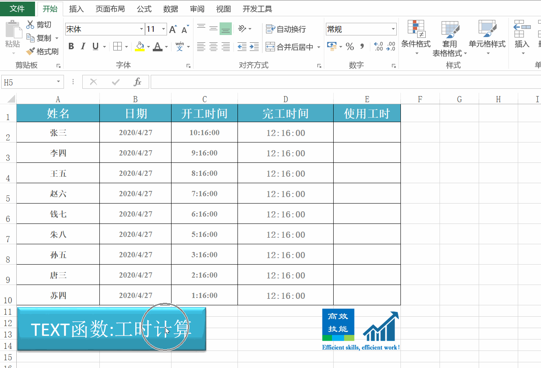Align cell text left

[x=201, y=47]
